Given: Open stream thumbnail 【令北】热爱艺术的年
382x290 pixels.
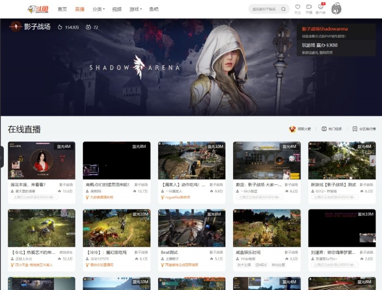Looking at the screenshot, I should (x=42, y=228).
